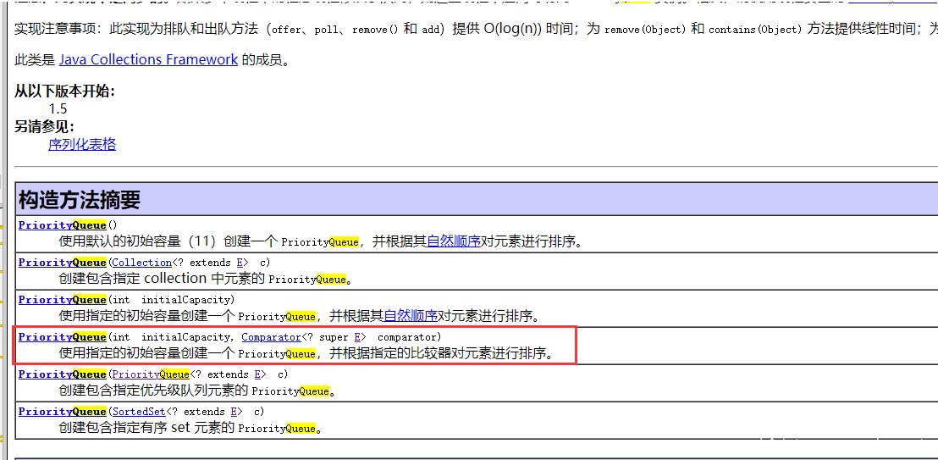Click PriorityQueue(int initialCapacity) constructor name link
938x460 pixels.
[x=62, y=300]
